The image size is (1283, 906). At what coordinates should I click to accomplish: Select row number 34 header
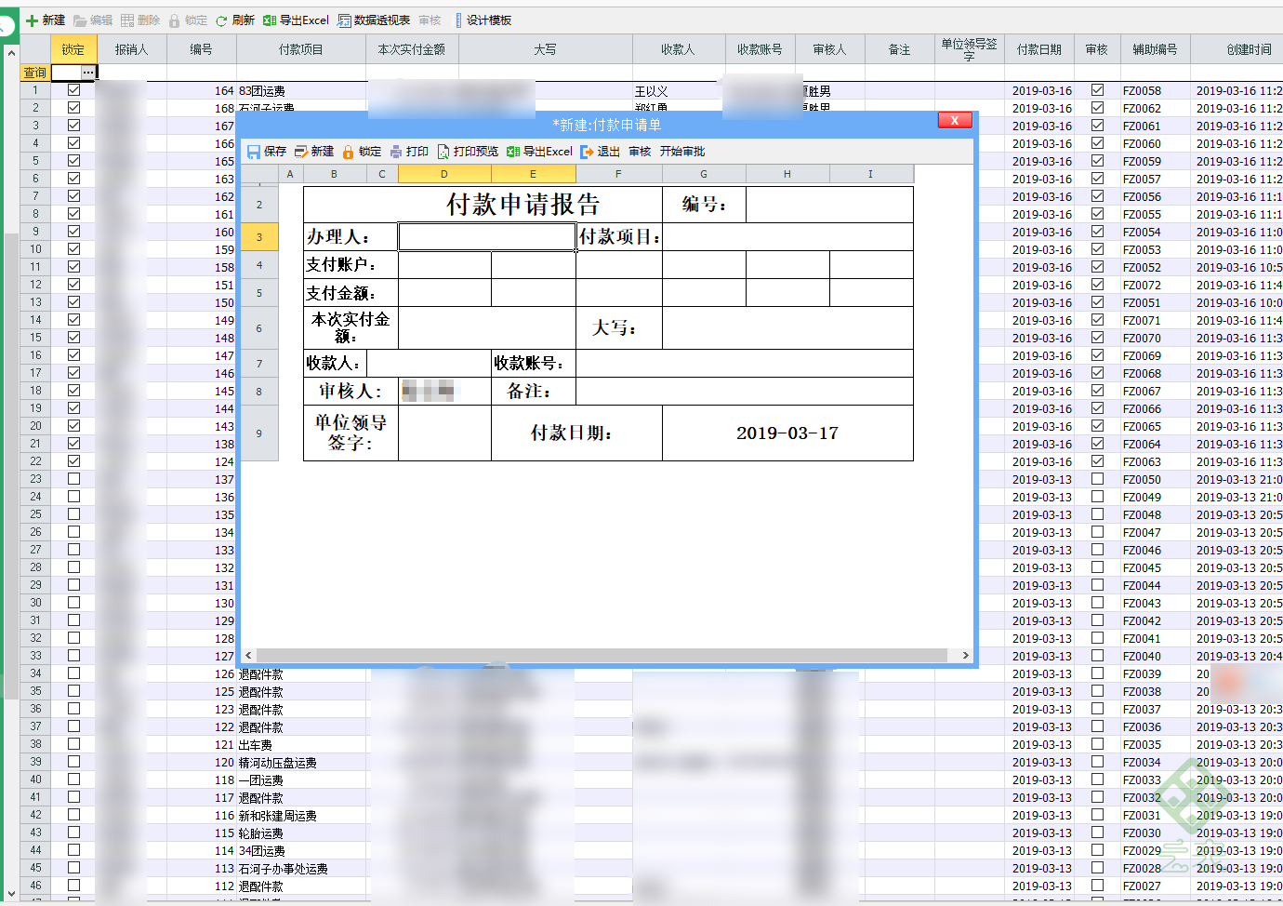35,673
